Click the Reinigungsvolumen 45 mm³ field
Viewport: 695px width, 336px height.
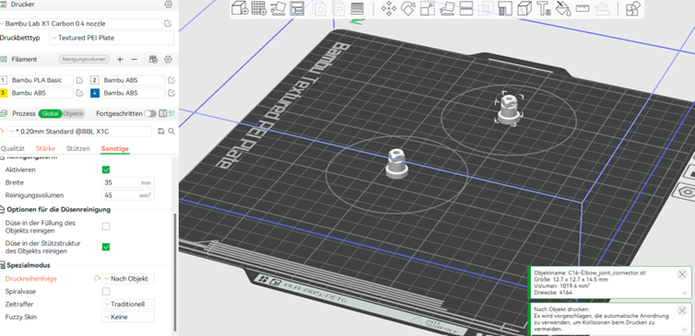[x=128, y=195]
